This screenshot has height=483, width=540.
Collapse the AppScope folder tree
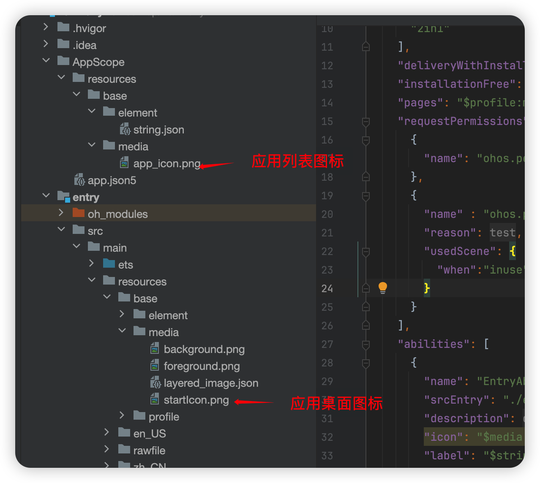46,61
